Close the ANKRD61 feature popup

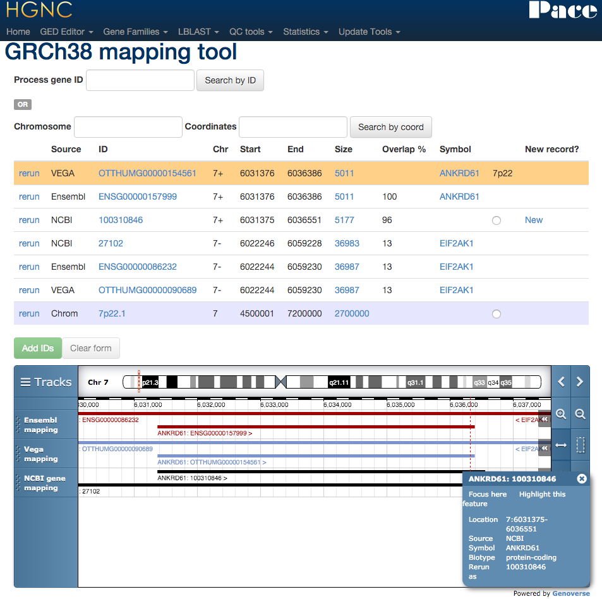pos(582,479)
